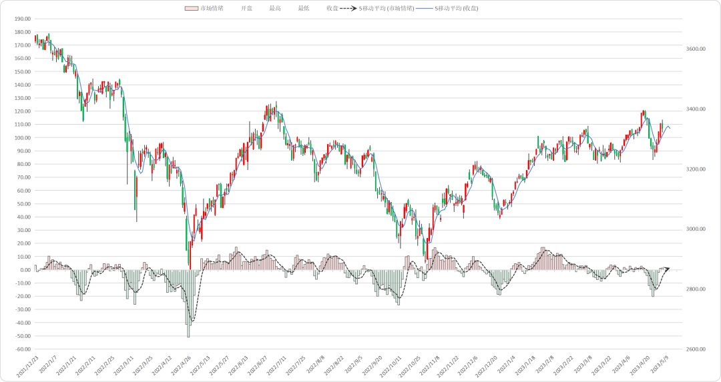This screenshot has height=382, width=721.
Task: Select the 收盘 legend entry
Action: coord(332,8)
